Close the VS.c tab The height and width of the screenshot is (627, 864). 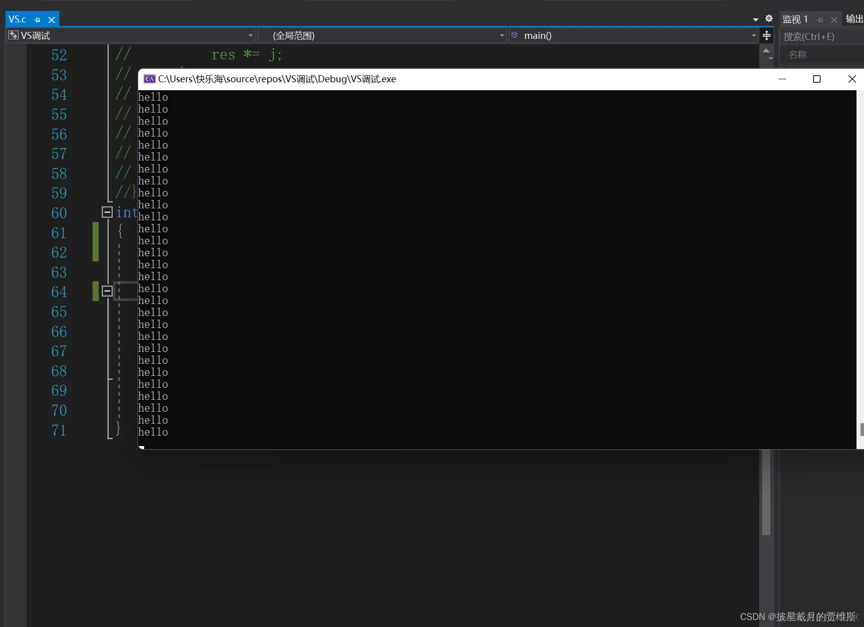click(51, 20)
